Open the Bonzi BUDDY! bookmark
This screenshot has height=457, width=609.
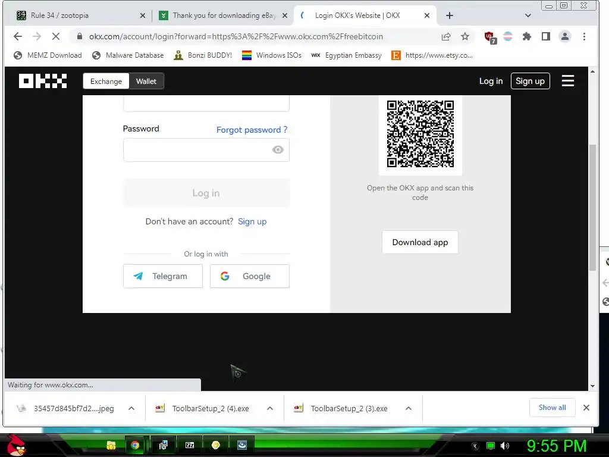(x=203, y=55)
